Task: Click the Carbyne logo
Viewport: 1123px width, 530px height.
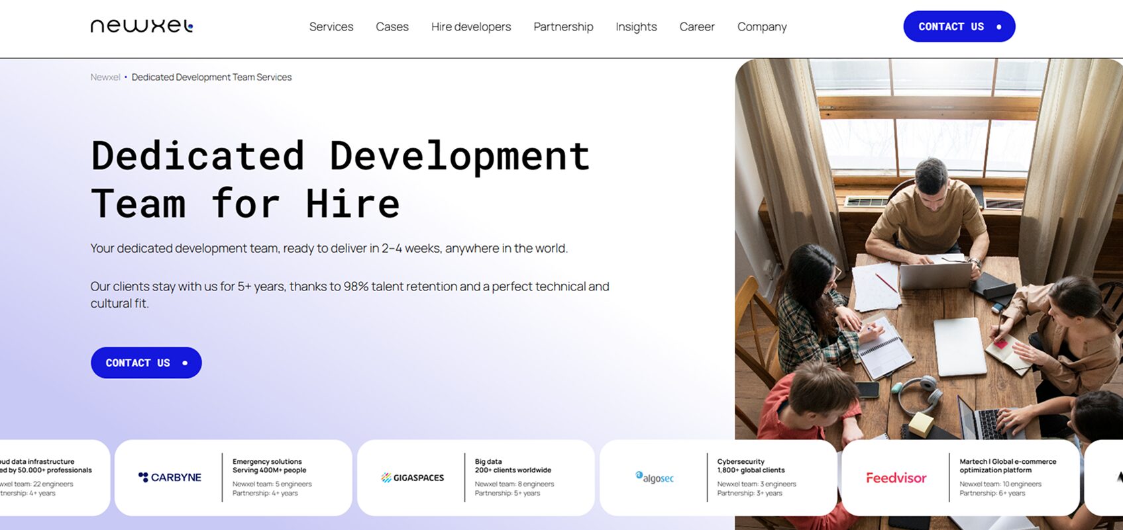Action: coord(170,477)
